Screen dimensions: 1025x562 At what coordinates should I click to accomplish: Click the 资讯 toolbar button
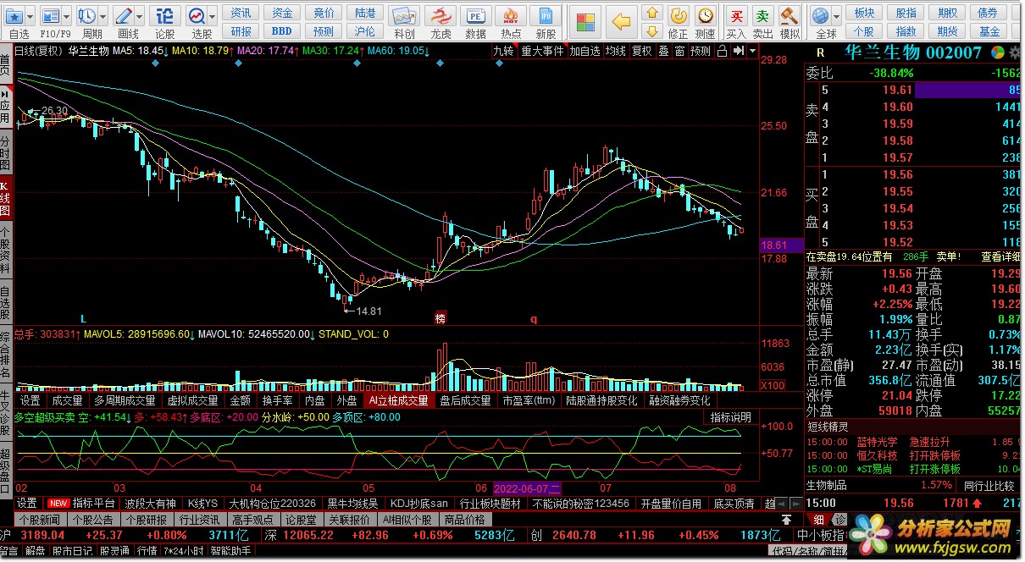(241, 13)
